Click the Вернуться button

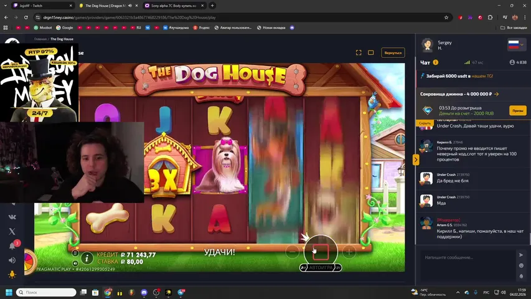392,53
